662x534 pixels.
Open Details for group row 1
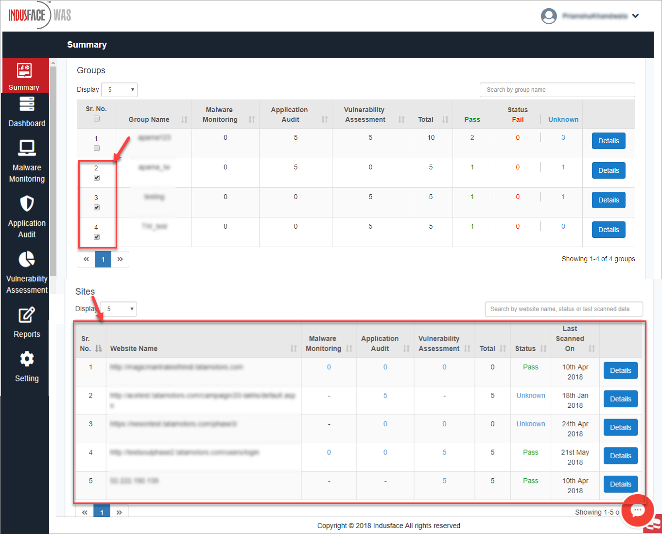[609, 141]
